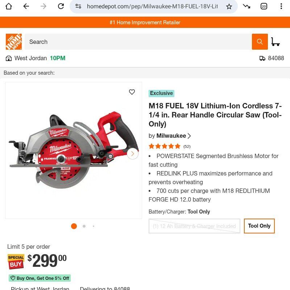This screenshot has width=290, height=290.
Task: Bookmark page with the star icon
Action: point(229,7)
